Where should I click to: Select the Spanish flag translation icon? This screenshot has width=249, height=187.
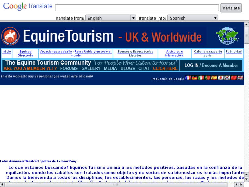tap(214, 78)
